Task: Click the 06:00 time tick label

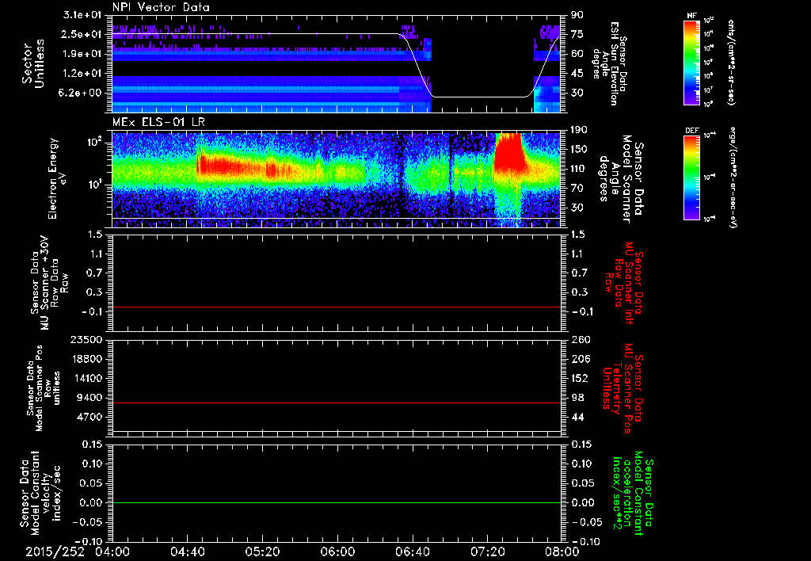Action: click(337, 551)
